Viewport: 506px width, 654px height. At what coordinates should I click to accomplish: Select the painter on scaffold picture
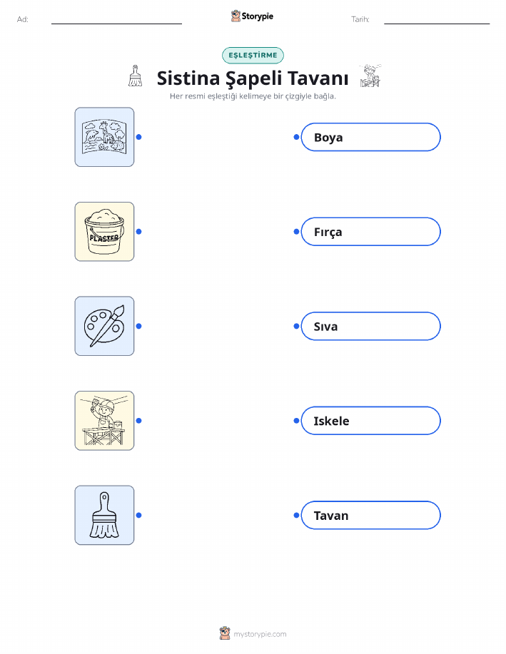click(x=104, y=421)
